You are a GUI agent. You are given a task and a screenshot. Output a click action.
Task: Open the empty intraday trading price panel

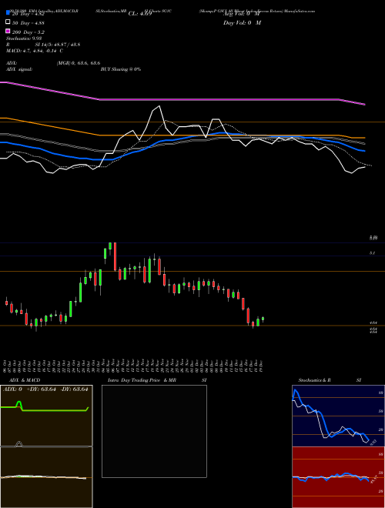[x=154, y=431]
